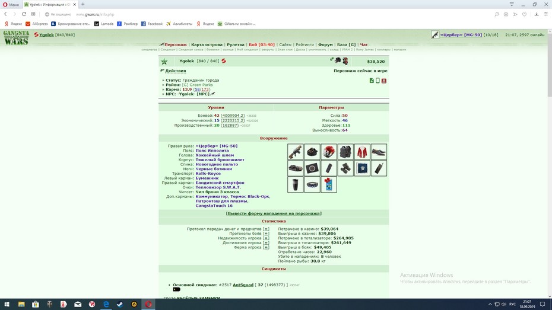The width and height of the screenshot is (552, 310).
Task: Open the browser Speed Dial grid
Action: tap(33, 14)
